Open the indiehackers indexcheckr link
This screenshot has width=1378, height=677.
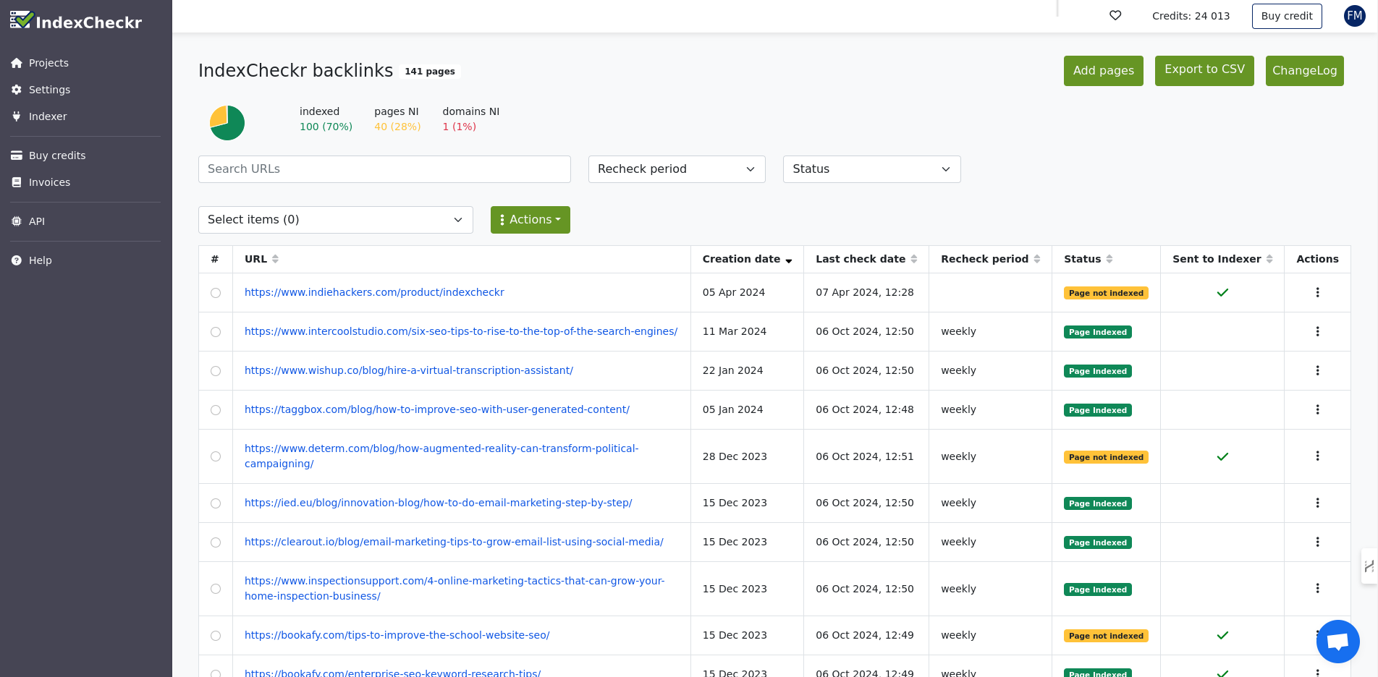pos(374,292)
